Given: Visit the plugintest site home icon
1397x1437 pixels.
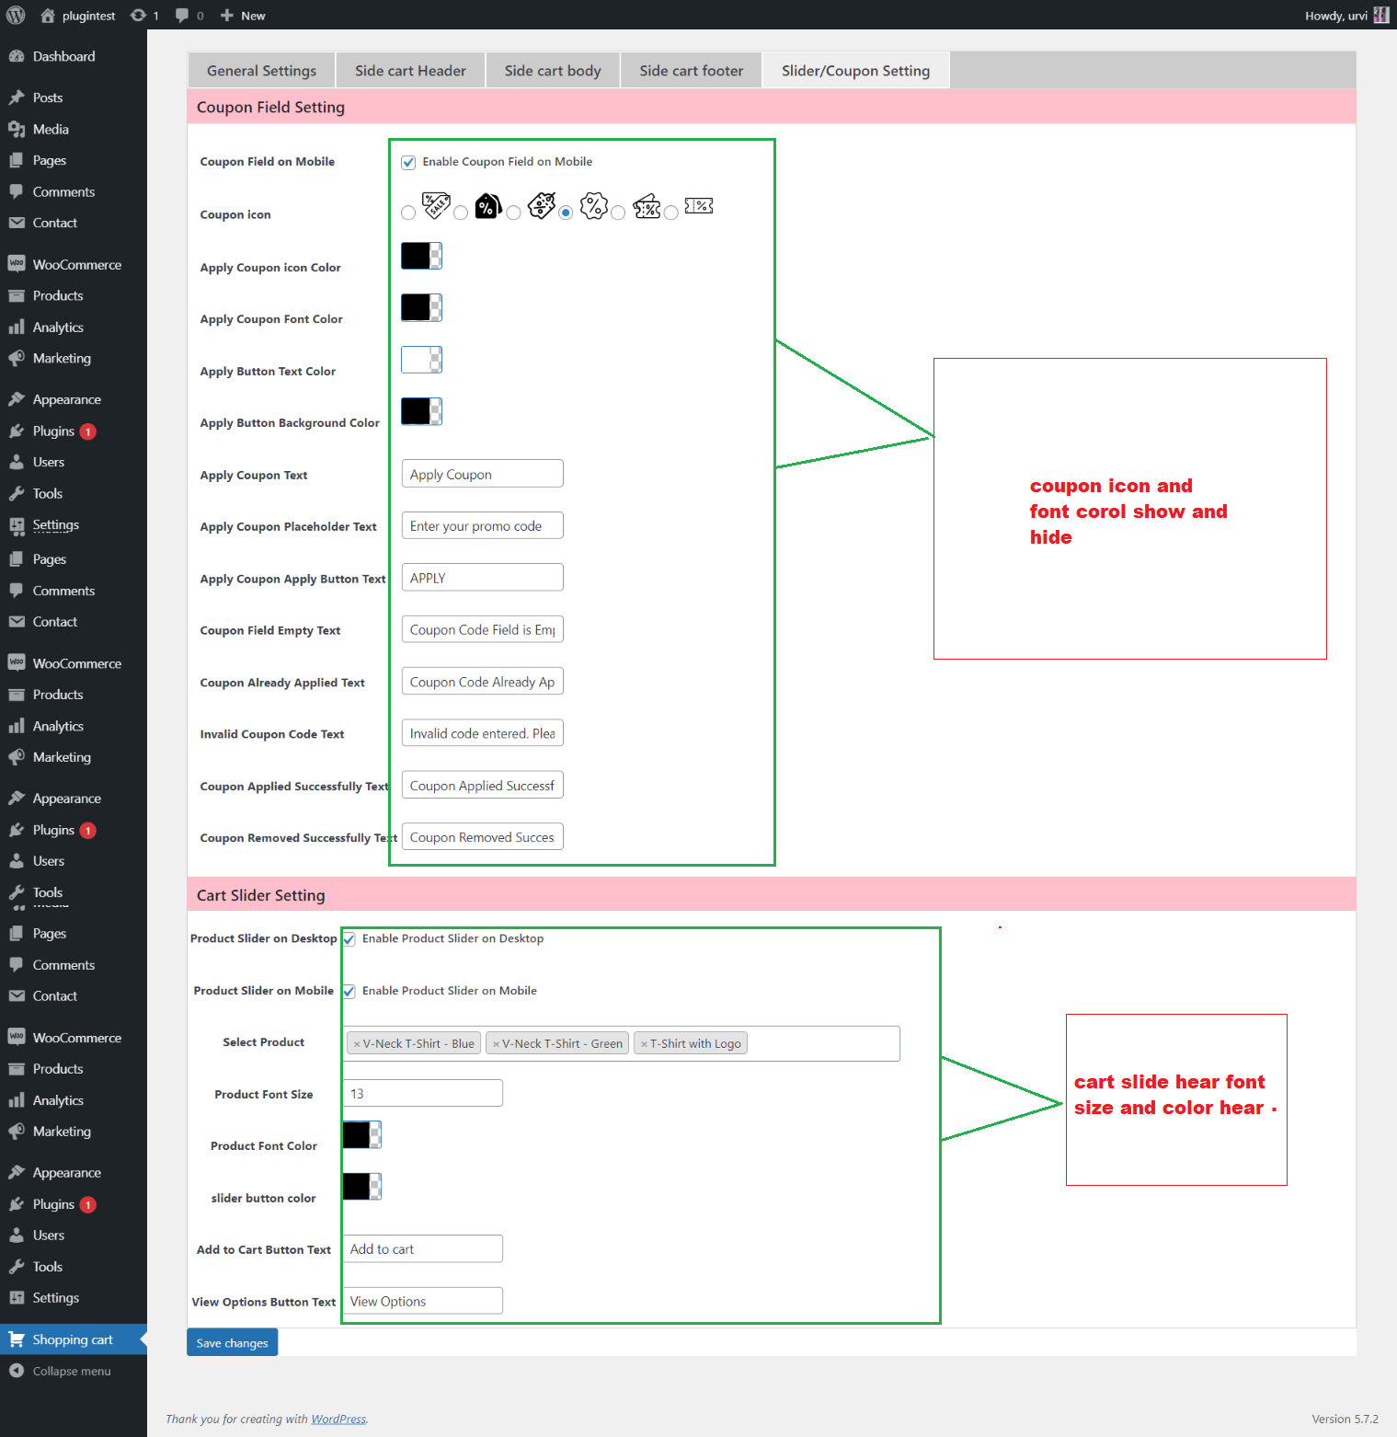Looking at the screenshot, I should tap(48, 16).
